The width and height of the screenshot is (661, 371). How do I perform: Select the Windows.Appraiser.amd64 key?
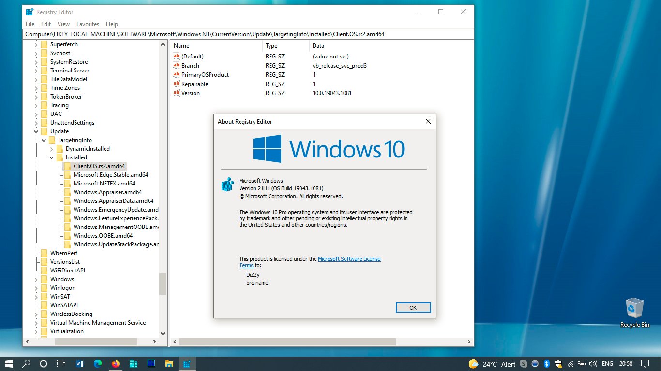click(107, 192)
